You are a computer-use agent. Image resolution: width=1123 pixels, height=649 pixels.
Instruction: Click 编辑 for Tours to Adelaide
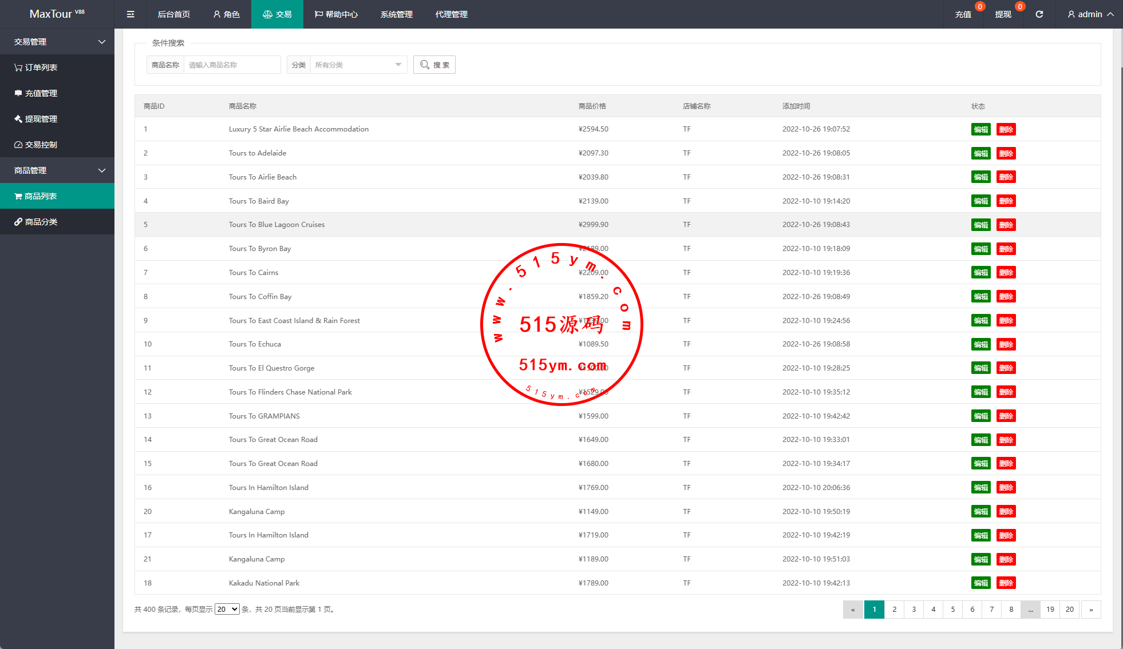pos(980,153)
